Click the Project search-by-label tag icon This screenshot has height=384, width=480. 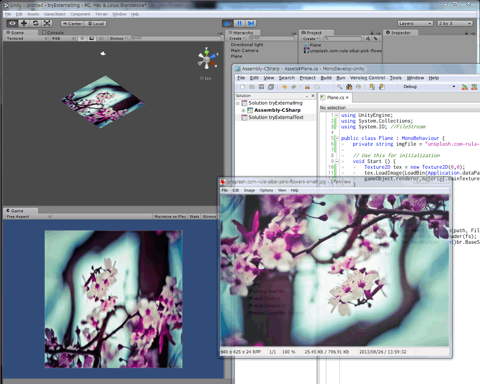click(x=375, y=39)
